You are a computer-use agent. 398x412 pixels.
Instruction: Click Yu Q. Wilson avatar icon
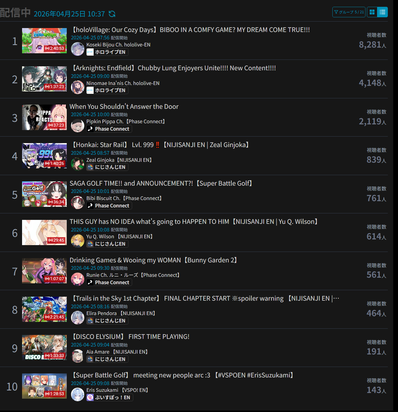click(x=78, y=241)
